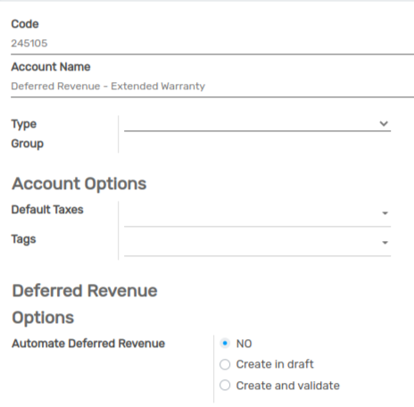Click the Type label
This screenshot has width=414, height=407.
24,124
